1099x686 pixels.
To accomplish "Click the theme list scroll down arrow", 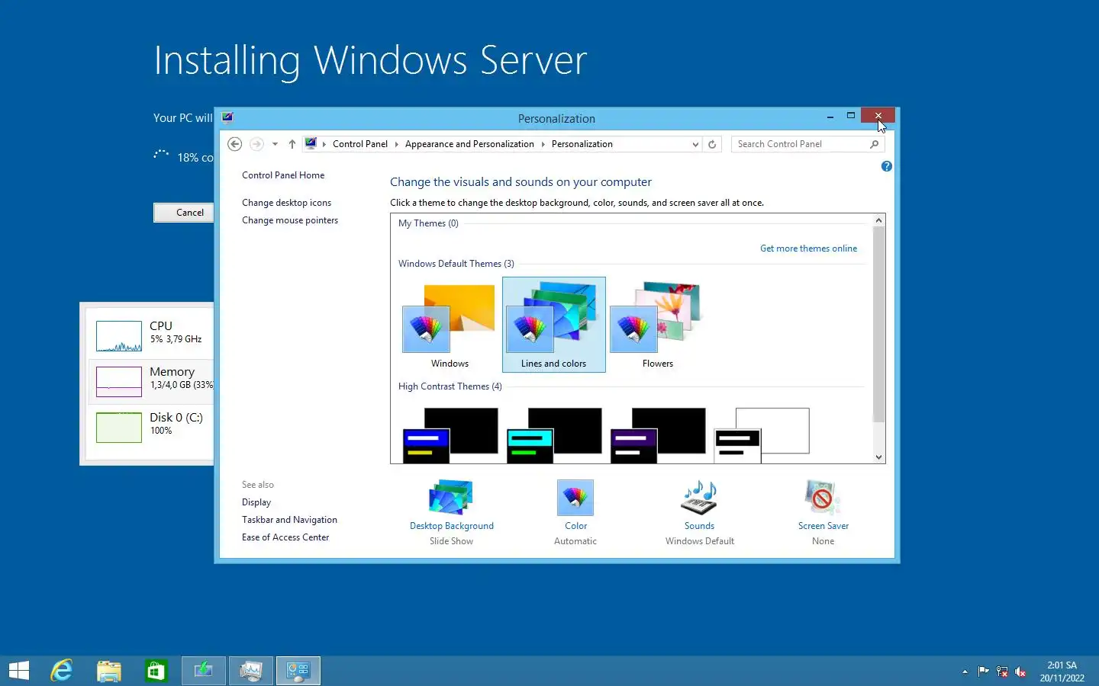I will 878,457.
